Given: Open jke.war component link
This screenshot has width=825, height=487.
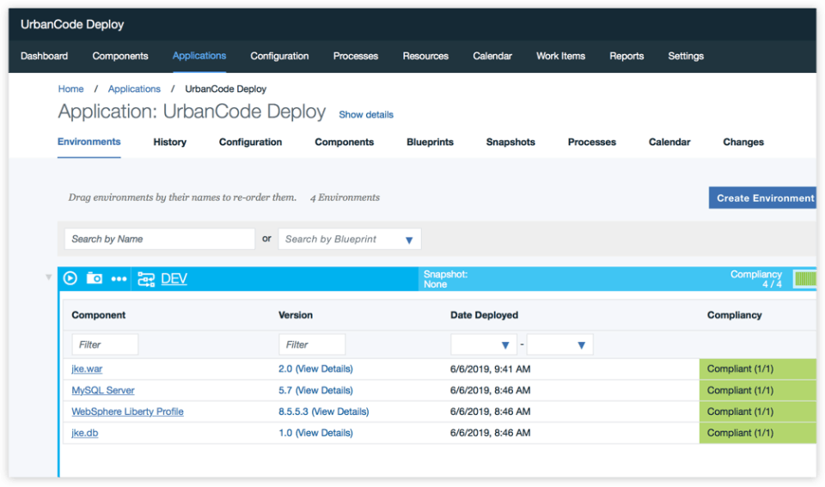Looking at the screenshot, I should (87, 369).
